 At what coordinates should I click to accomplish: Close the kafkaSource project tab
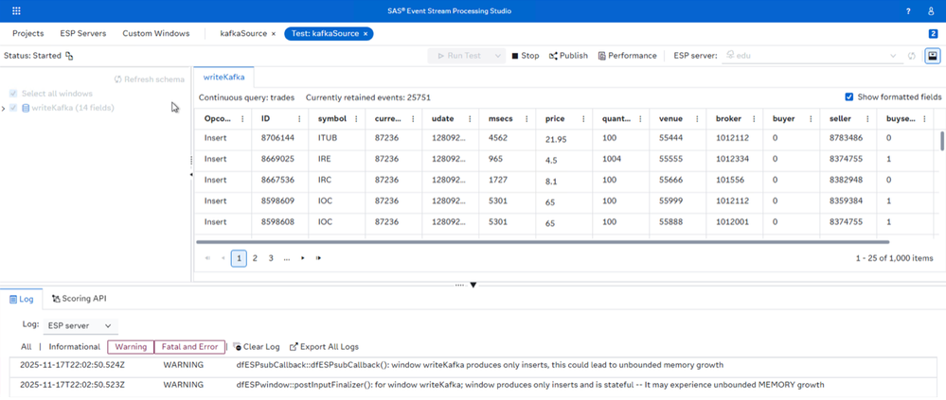[x=274, y=34]
